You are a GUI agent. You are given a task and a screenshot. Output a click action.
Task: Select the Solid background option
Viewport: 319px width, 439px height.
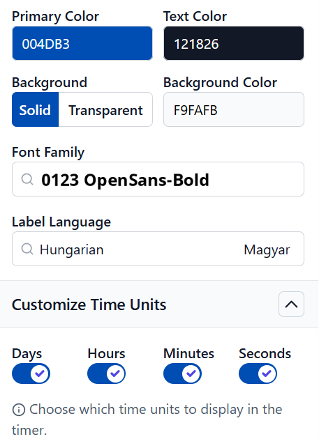[x=36, y=110]
